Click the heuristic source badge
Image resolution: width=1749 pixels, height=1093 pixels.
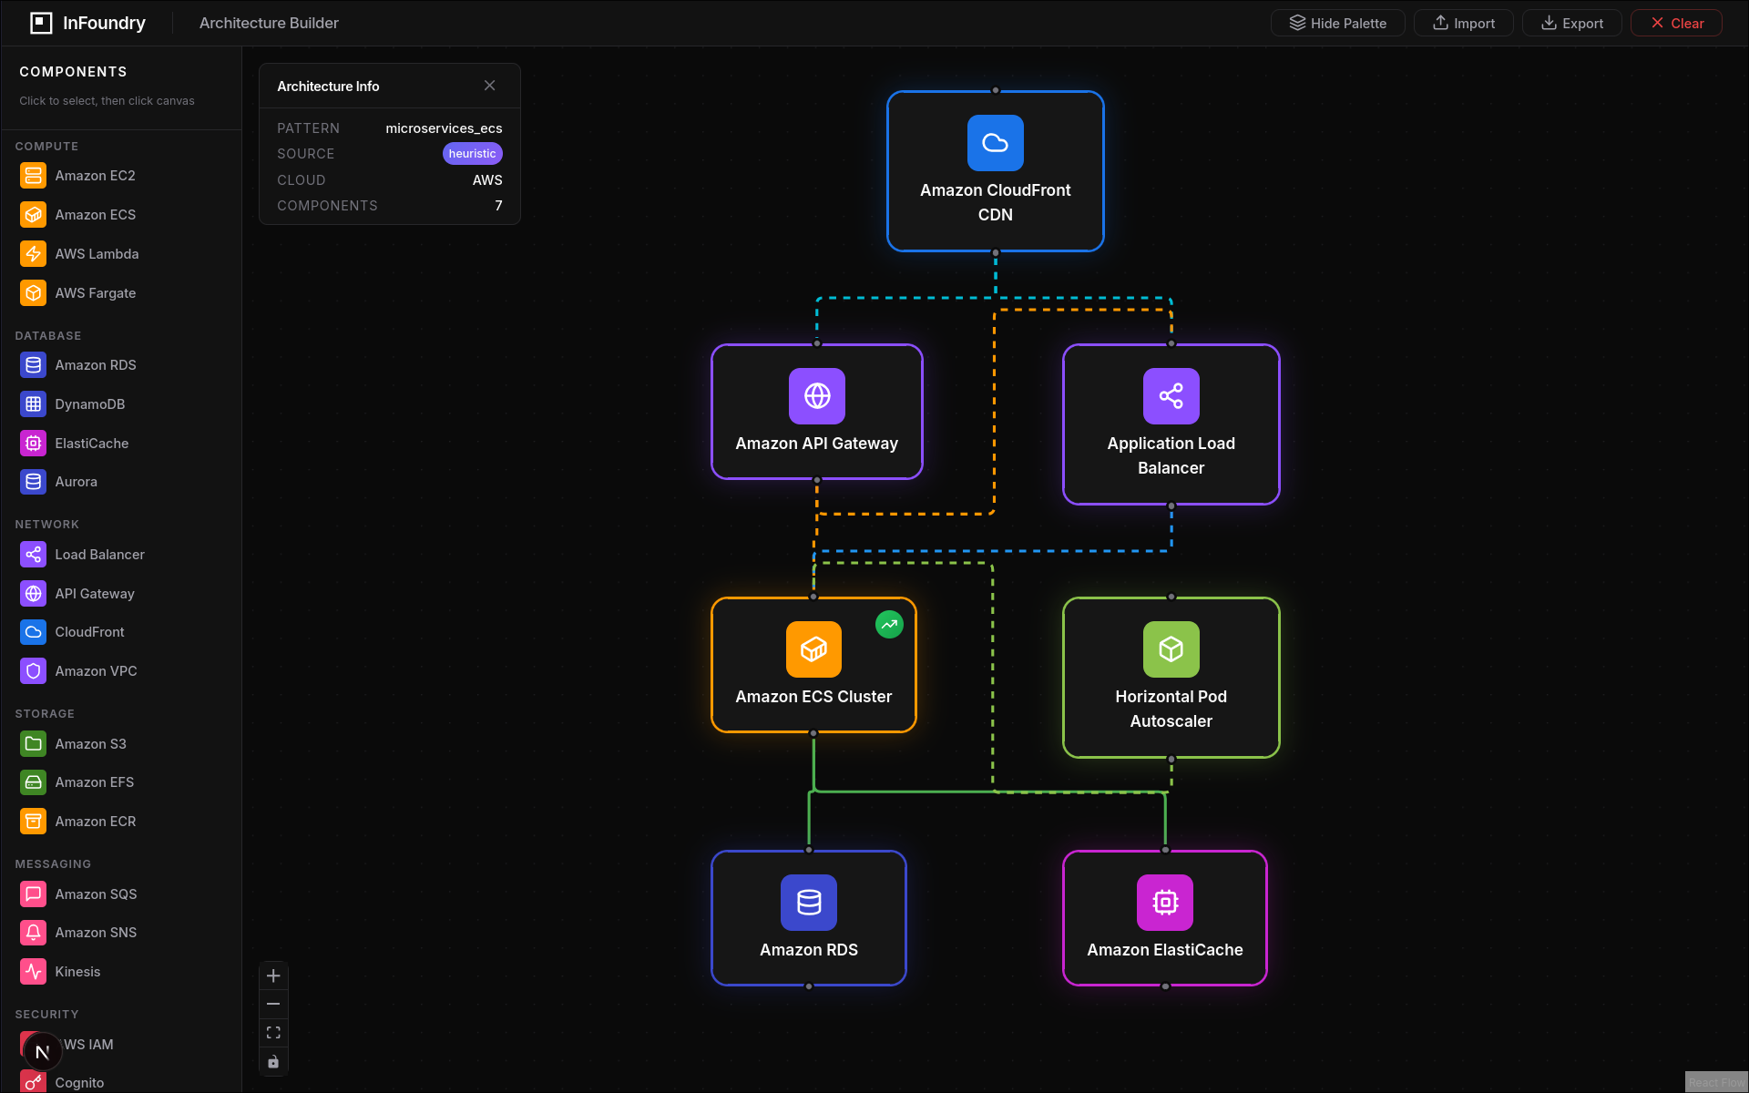[472, 154]
